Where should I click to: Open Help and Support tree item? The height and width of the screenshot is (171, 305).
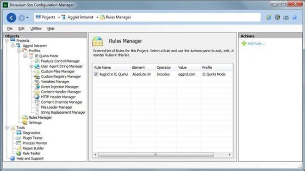click(30, 158)
